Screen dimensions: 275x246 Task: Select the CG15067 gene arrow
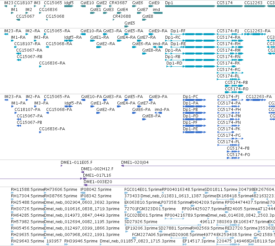point(18,20)
